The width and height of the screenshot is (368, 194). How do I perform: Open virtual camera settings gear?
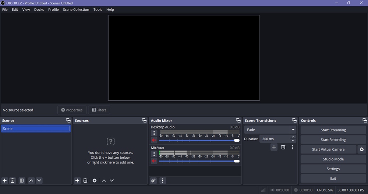(x=362, y=149)
